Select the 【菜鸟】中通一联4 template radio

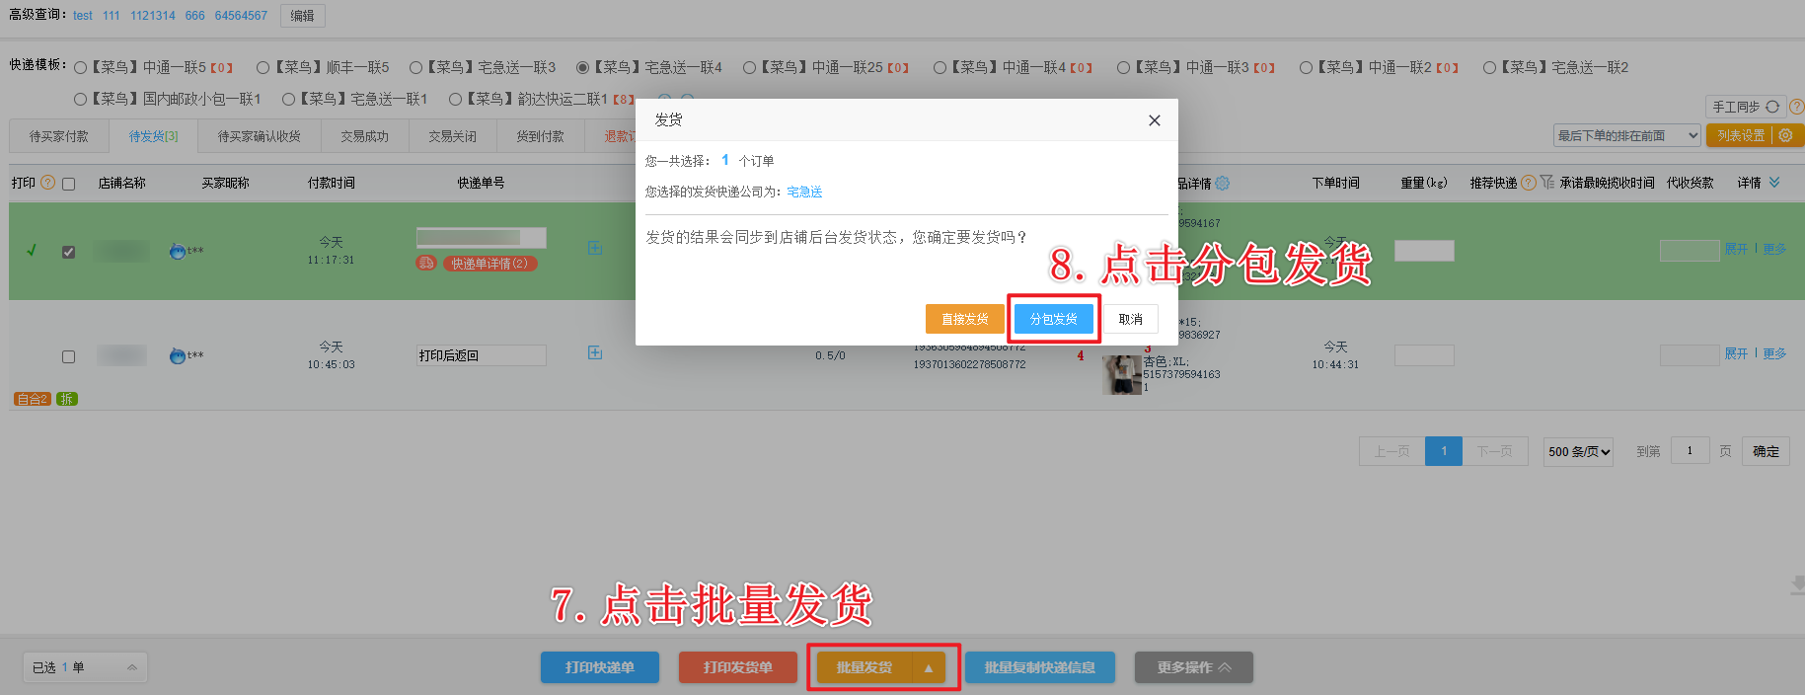point(940,68)
